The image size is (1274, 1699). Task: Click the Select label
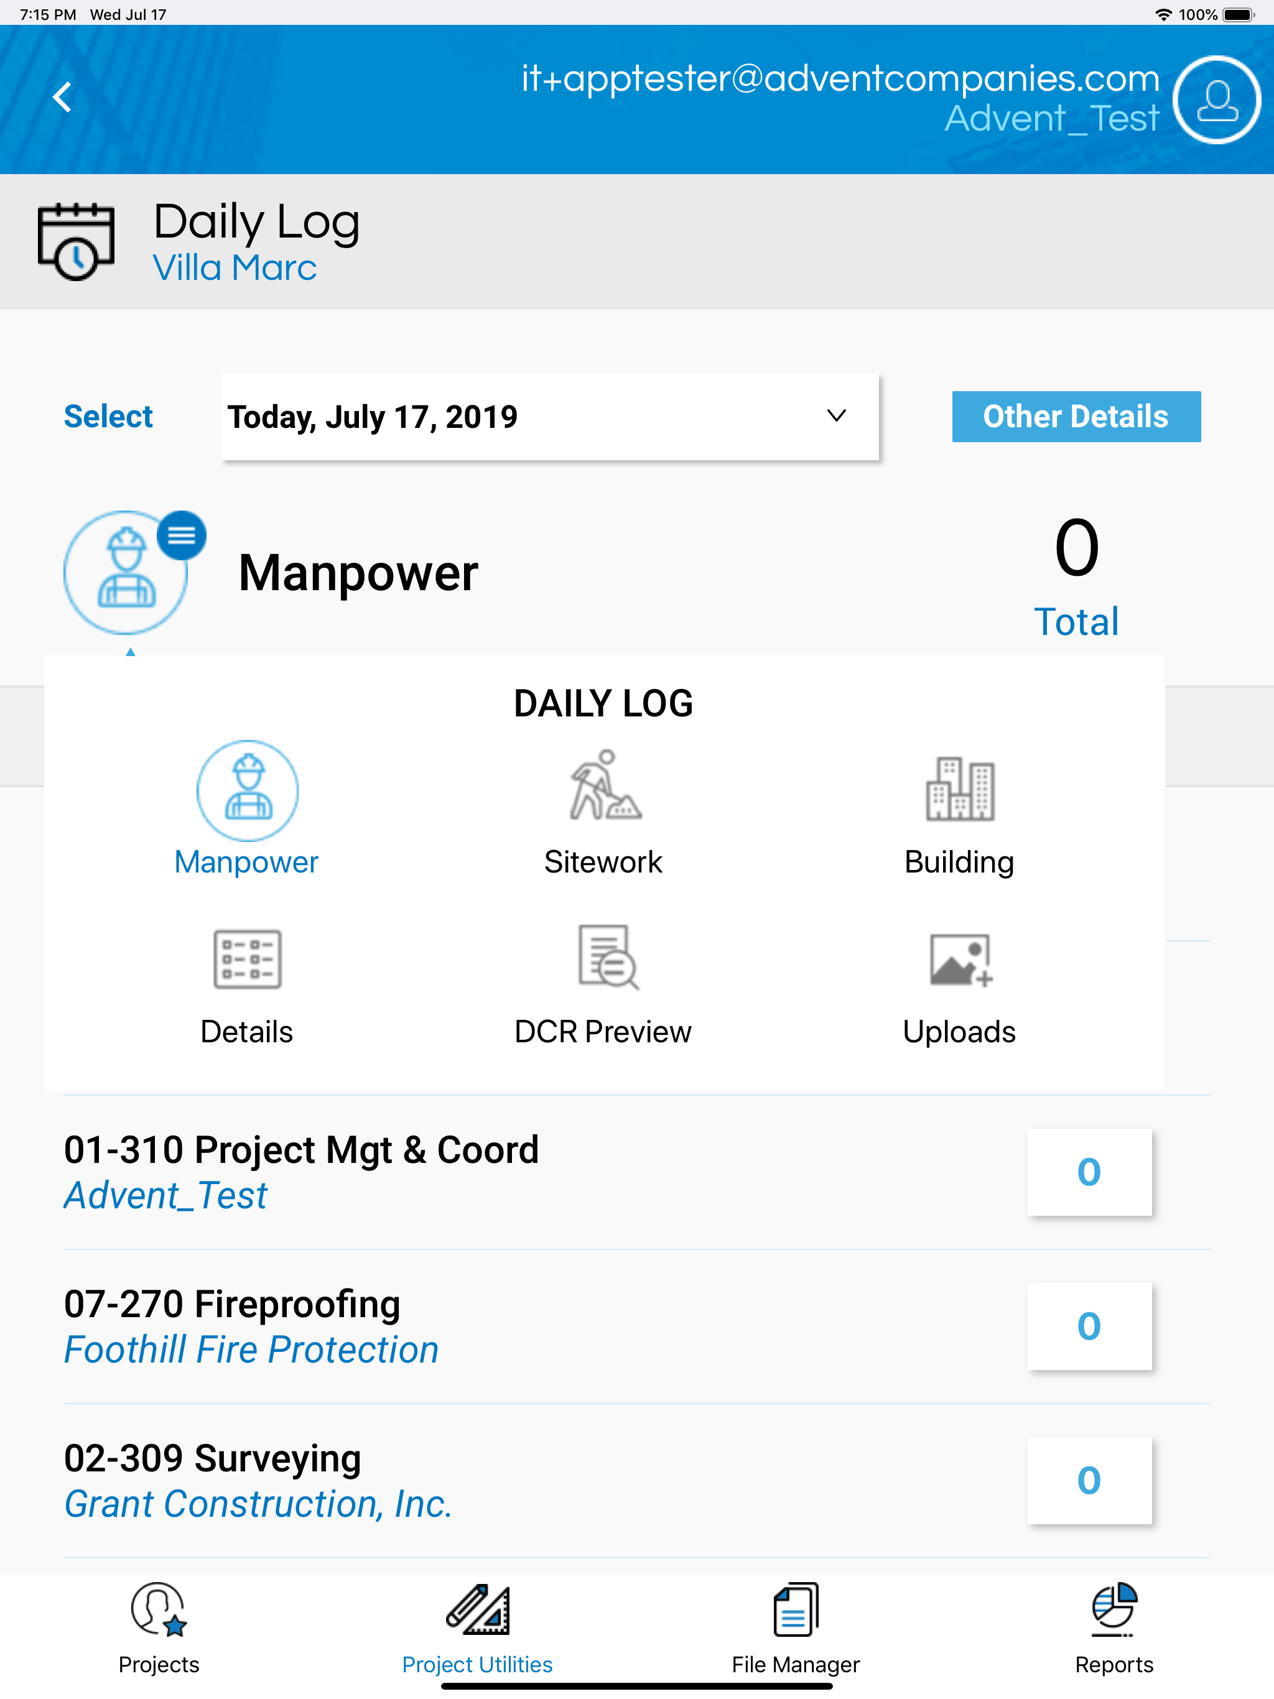[108, 416]
